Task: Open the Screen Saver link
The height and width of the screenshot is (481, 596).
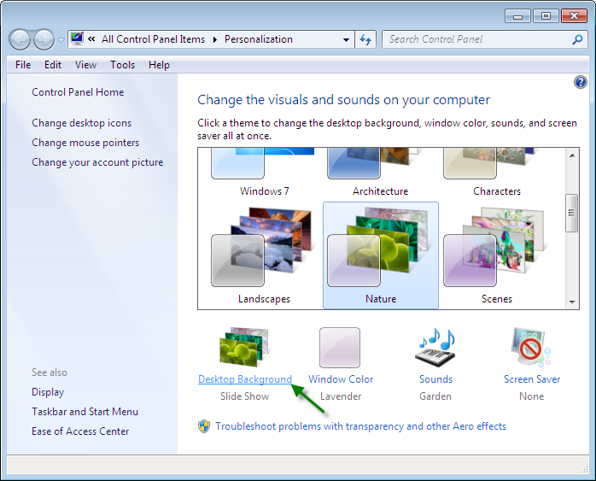Action: (532, 379)
